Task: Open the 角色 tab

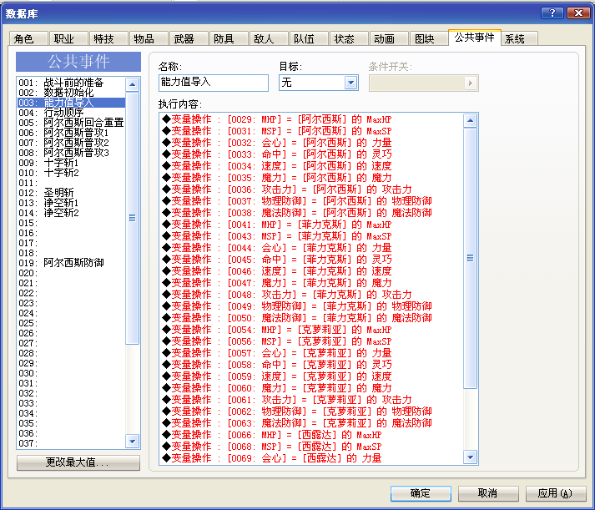Action: 28,38
